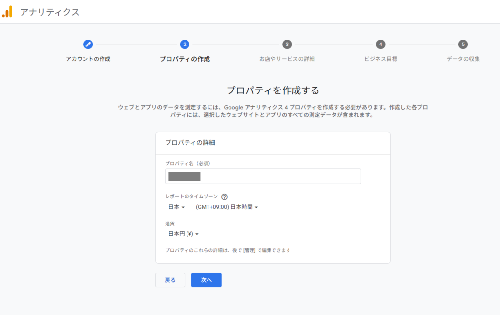Click the 次へ button to continue
Viewport: 500px width, 315px height.
coord(206,280)
